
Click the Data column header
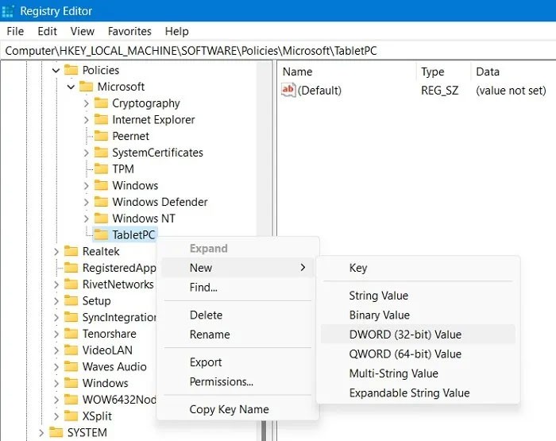point(488,72)
